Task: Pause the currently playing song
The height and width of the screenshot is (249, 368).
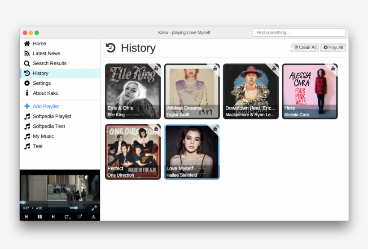Action: point(39,217)
